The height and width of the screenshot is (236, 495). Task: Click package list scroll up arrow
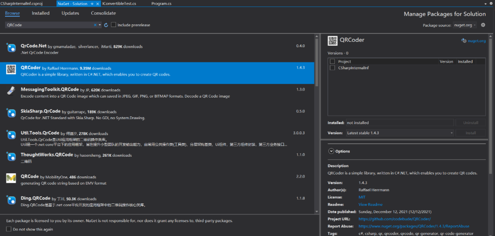[x=317, y=36]
